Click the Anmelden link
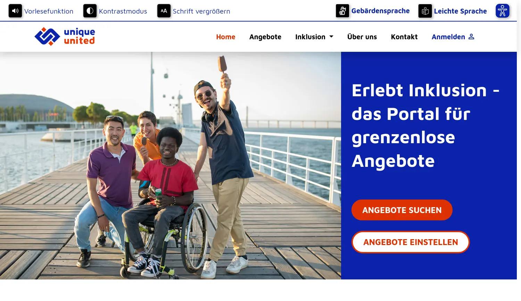The image size is (521, 301). [x=448, y=37]
